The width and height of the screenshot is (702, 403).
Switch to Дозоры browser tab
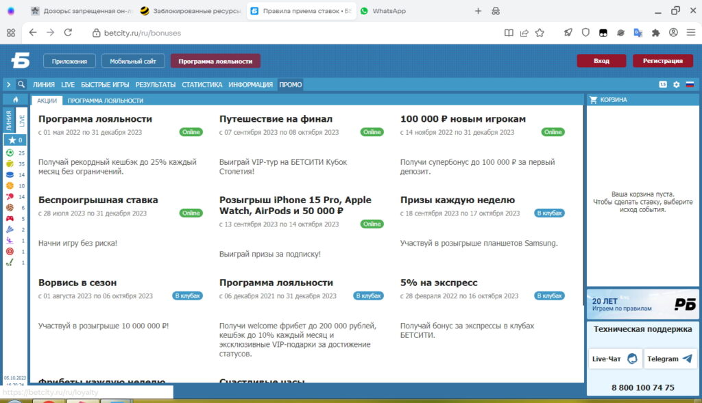pos(81,11)
